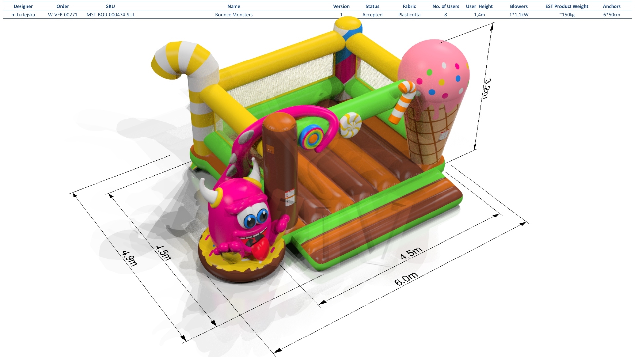
Task: Select SKU value 'MST-BOU-000474-SUL'
Action: click(x=110, y=15)
